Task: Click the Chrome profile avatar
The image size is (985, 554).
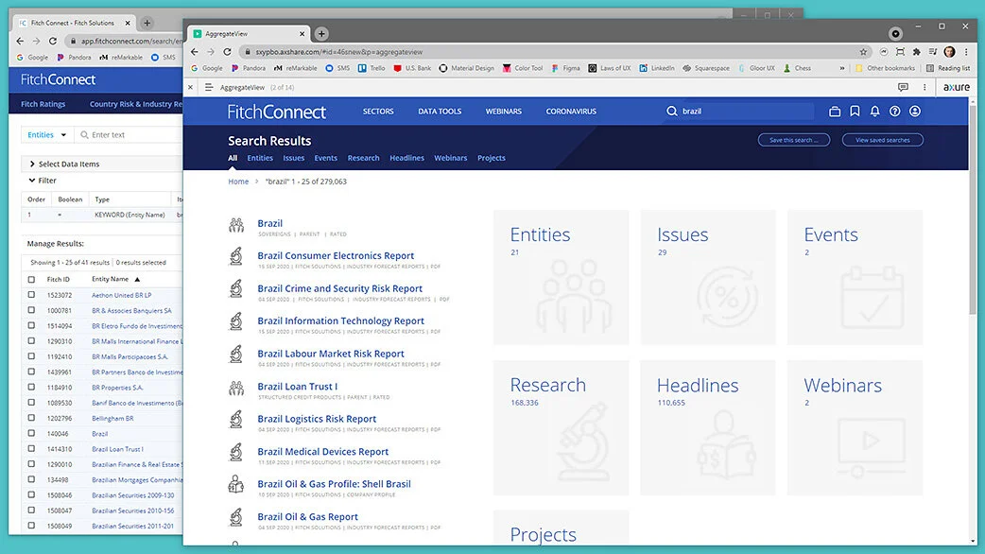Action: tap(949, 51)
